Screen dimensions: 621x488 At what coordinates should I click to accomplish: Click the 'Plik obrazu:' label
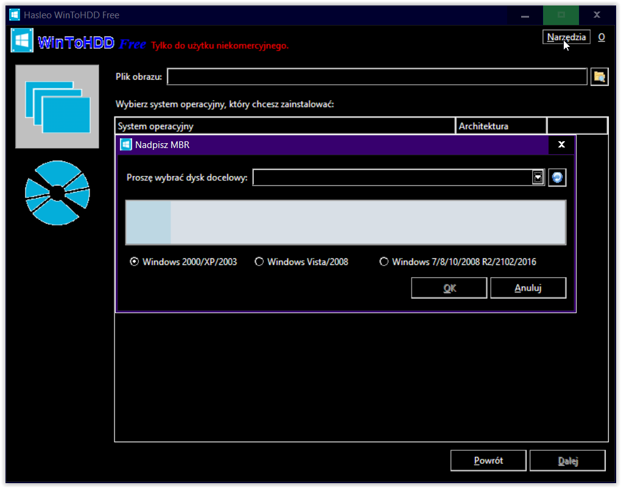(x=139, y=77)
